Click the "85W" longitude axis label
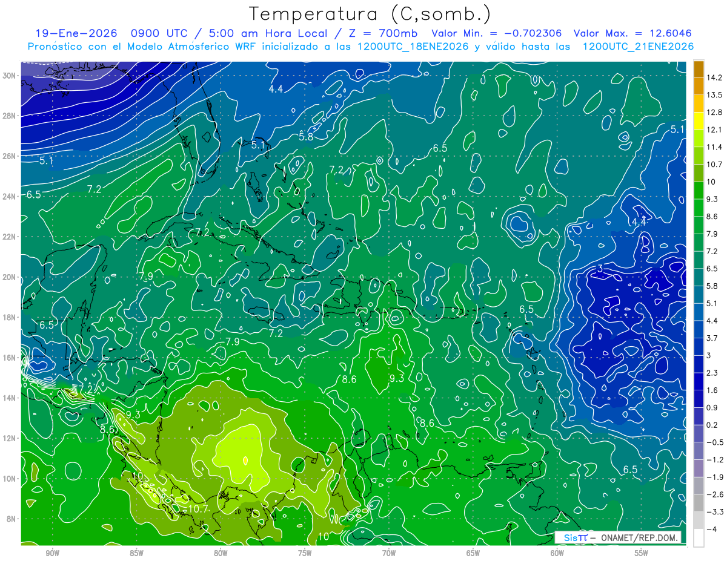 (136, 553)
